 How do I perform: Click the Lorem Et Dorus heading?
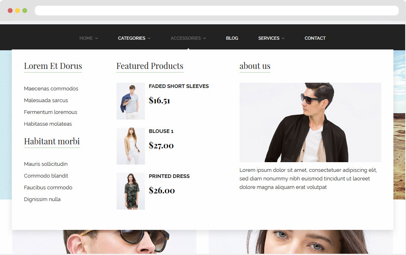tap(53, 66)
